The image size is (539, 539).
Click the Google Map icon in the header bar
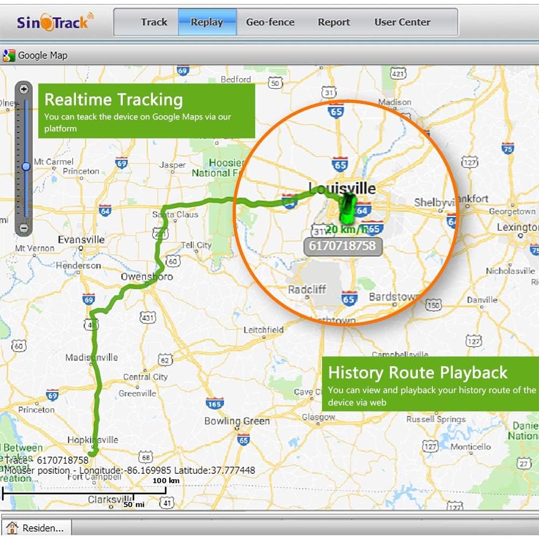click(x=8, y=55)
